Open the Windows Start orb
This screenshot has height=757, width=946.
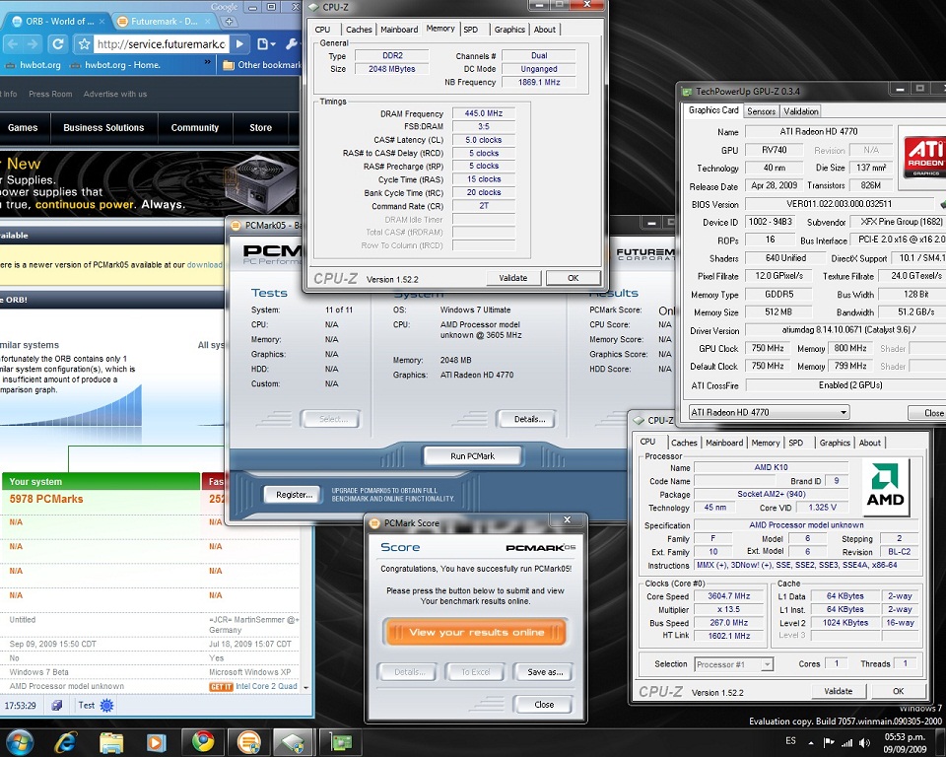pyautogui.click(x=20, y=742)
